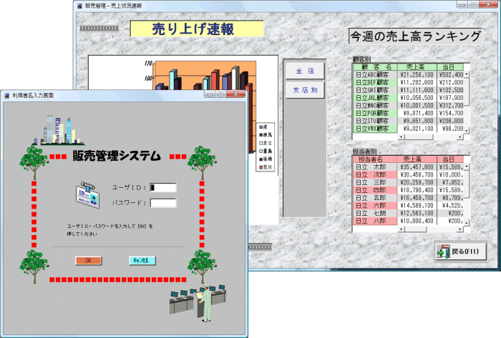Click the 足立 legend entry in chart
501x338 pixels.
(x=266, y=143)
